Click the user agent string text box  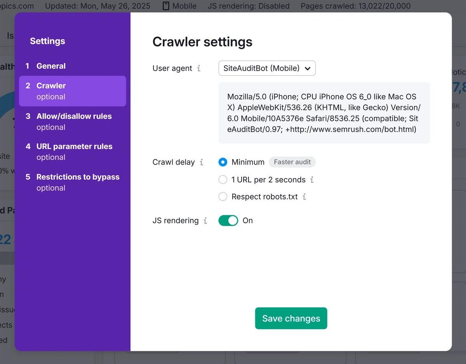(x=324, y=113)
